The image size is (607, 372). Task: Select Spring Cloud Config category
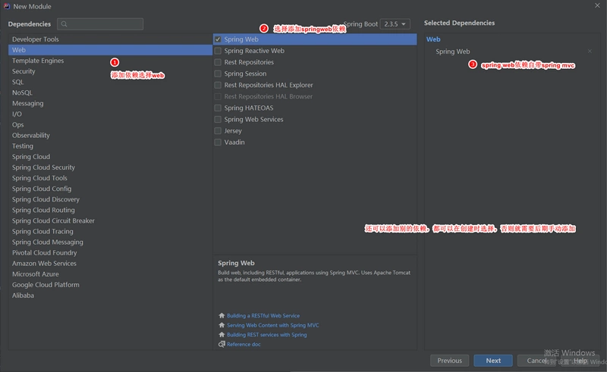pos(110,189)
